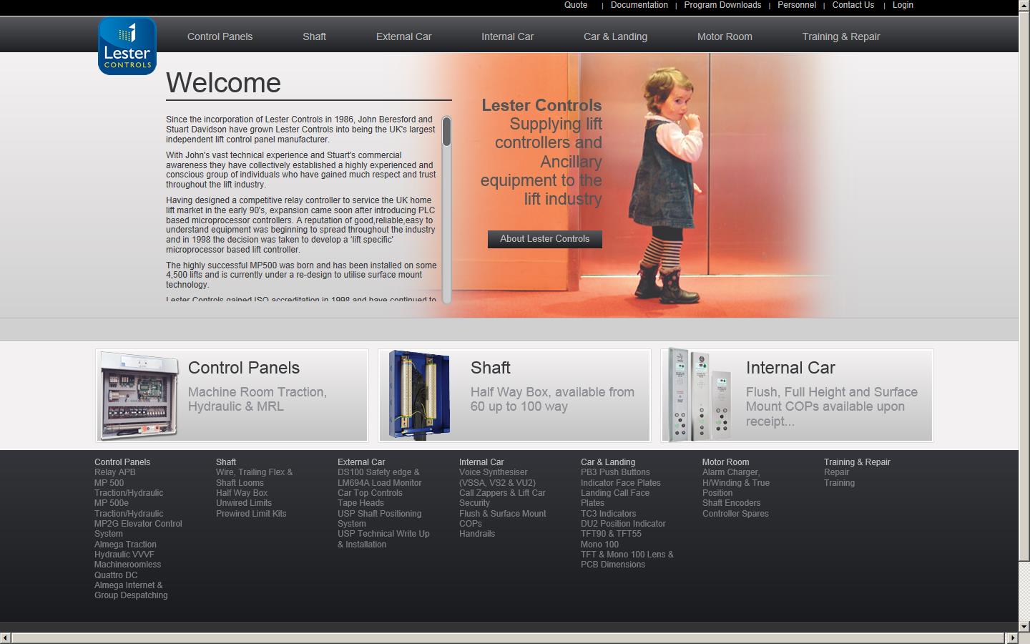Click the Lester Controls logo
Image resolution: width=1030 pixels, height=644 pixels.
pyautogui.click(x=127, y=46)
